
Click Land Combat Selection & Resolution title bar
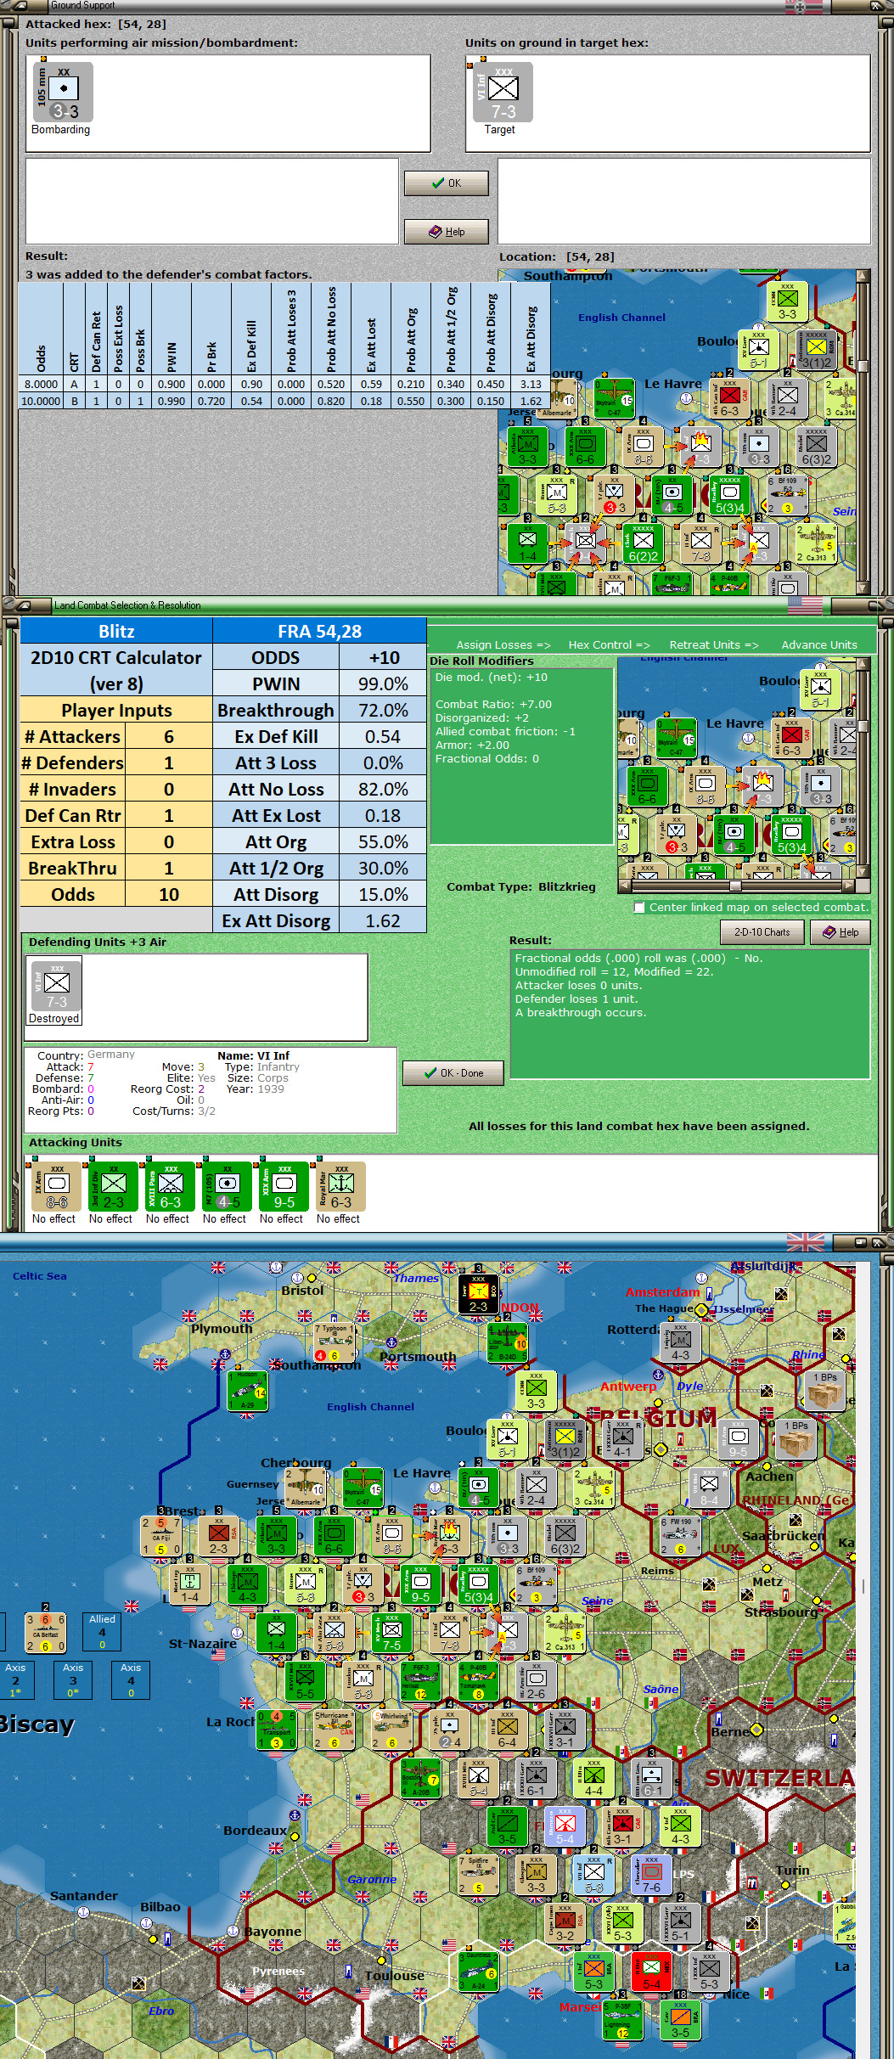click(x=447, y=605)
